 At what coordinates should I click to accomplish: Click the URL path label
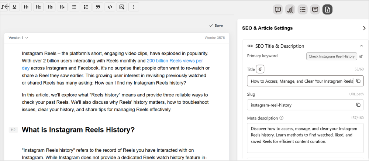click(356, 94)
